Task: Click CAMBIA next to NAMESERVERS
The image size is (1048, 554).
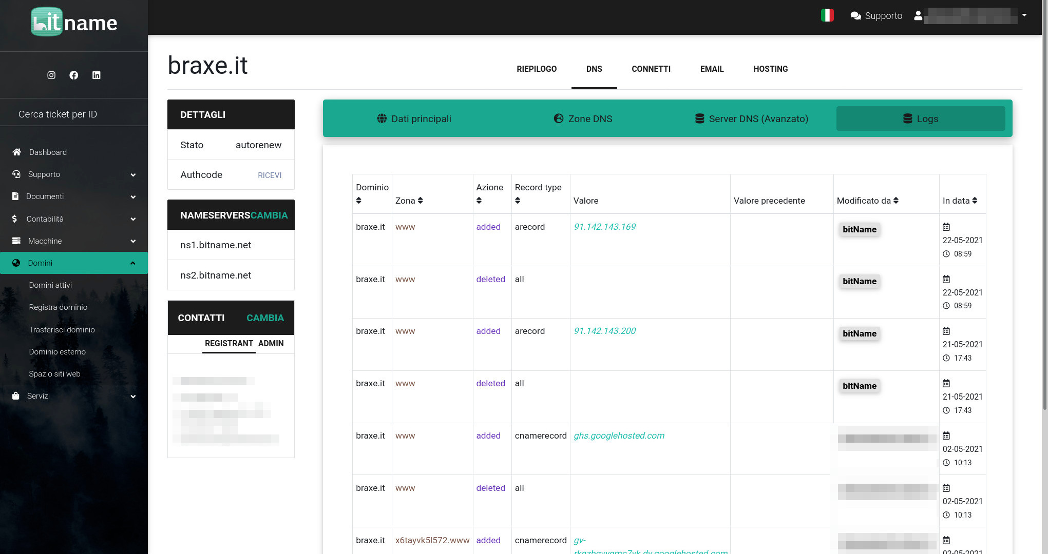Action: pos(269,215)
